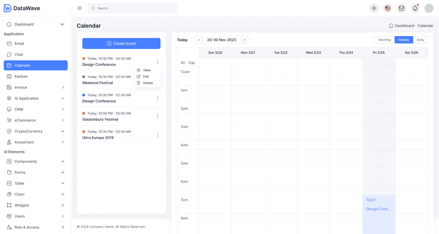The width and height of the screenshot is (439, 234).
Task: Switch calendar to Monthly view
Action: point(385,40)
